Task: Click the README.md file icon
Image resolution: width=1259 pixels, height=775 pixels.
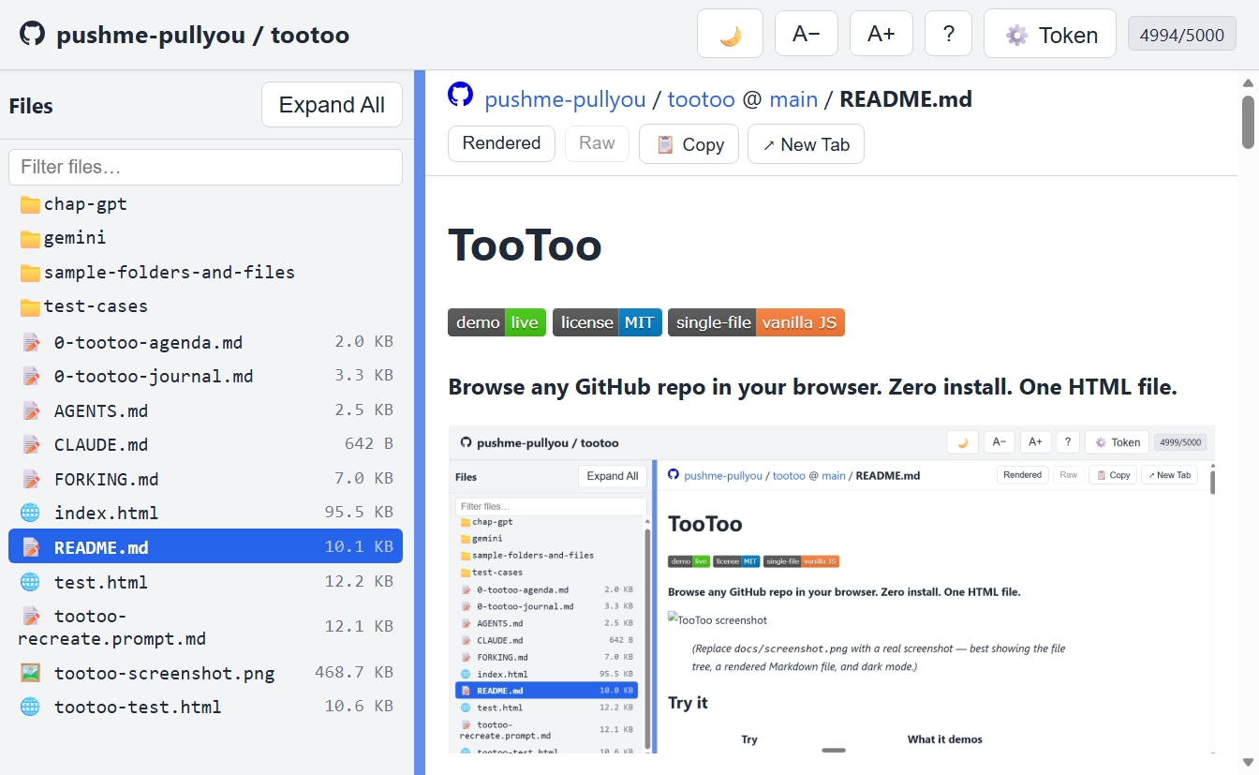Action: 31,547
